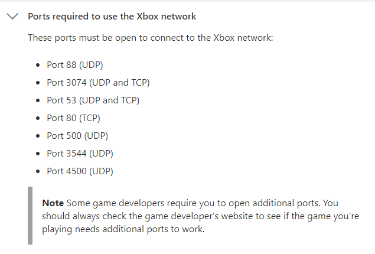Viewport: 375px width, 254px height.
Task: Click the bullet marker next to Port 80
Action: tap(38, 118)
